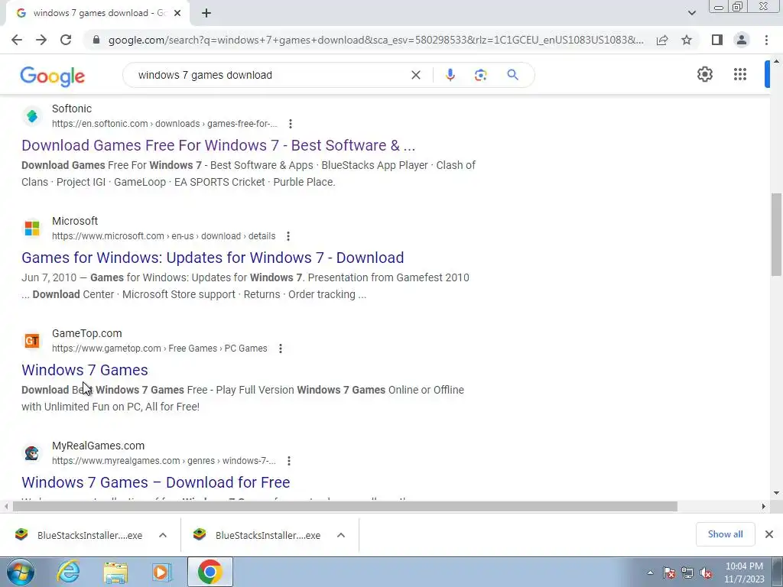The image size is (783, 587).
Task: Go back to the previous page
Action: pos(17,40)
